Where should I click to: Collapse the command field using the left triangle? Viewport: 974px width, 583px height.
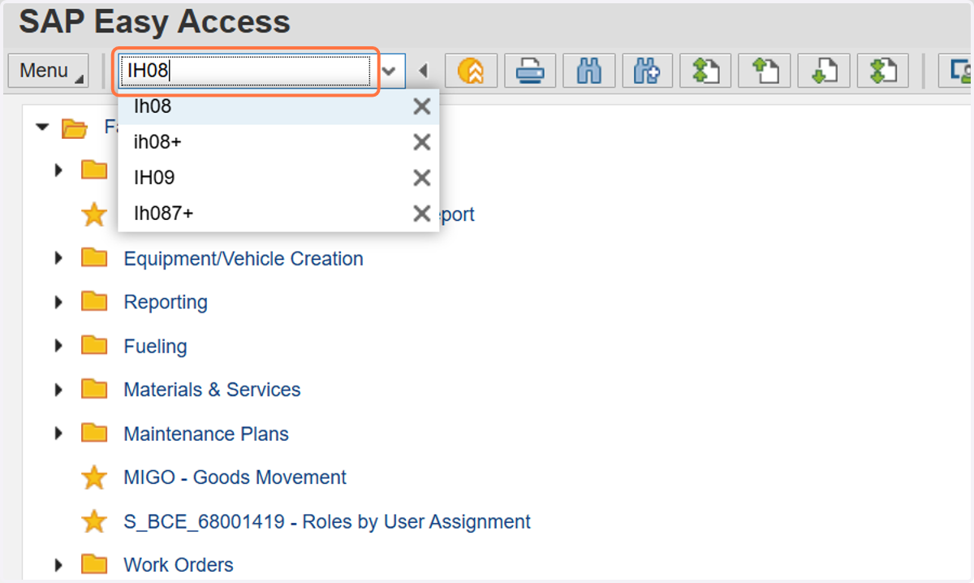tap(423, 71)
